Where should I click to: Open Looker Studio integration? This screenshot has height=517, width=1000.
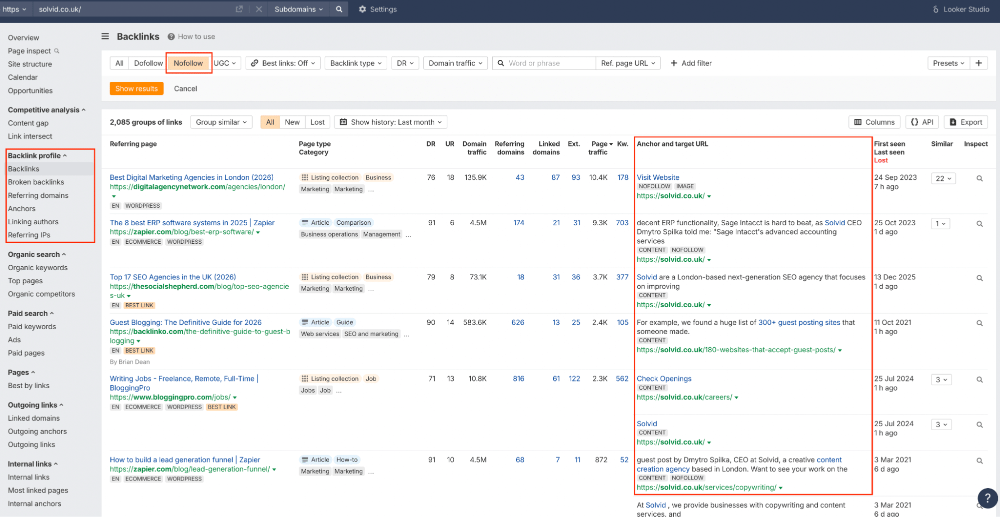tap(960, 9)
